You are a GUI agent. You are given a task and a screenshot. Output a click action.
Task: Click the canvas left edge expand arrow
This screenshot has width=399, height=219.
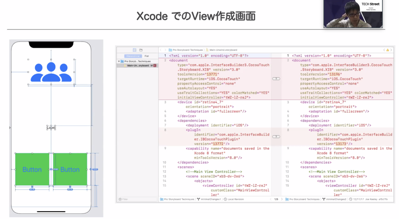pos(10,128)
